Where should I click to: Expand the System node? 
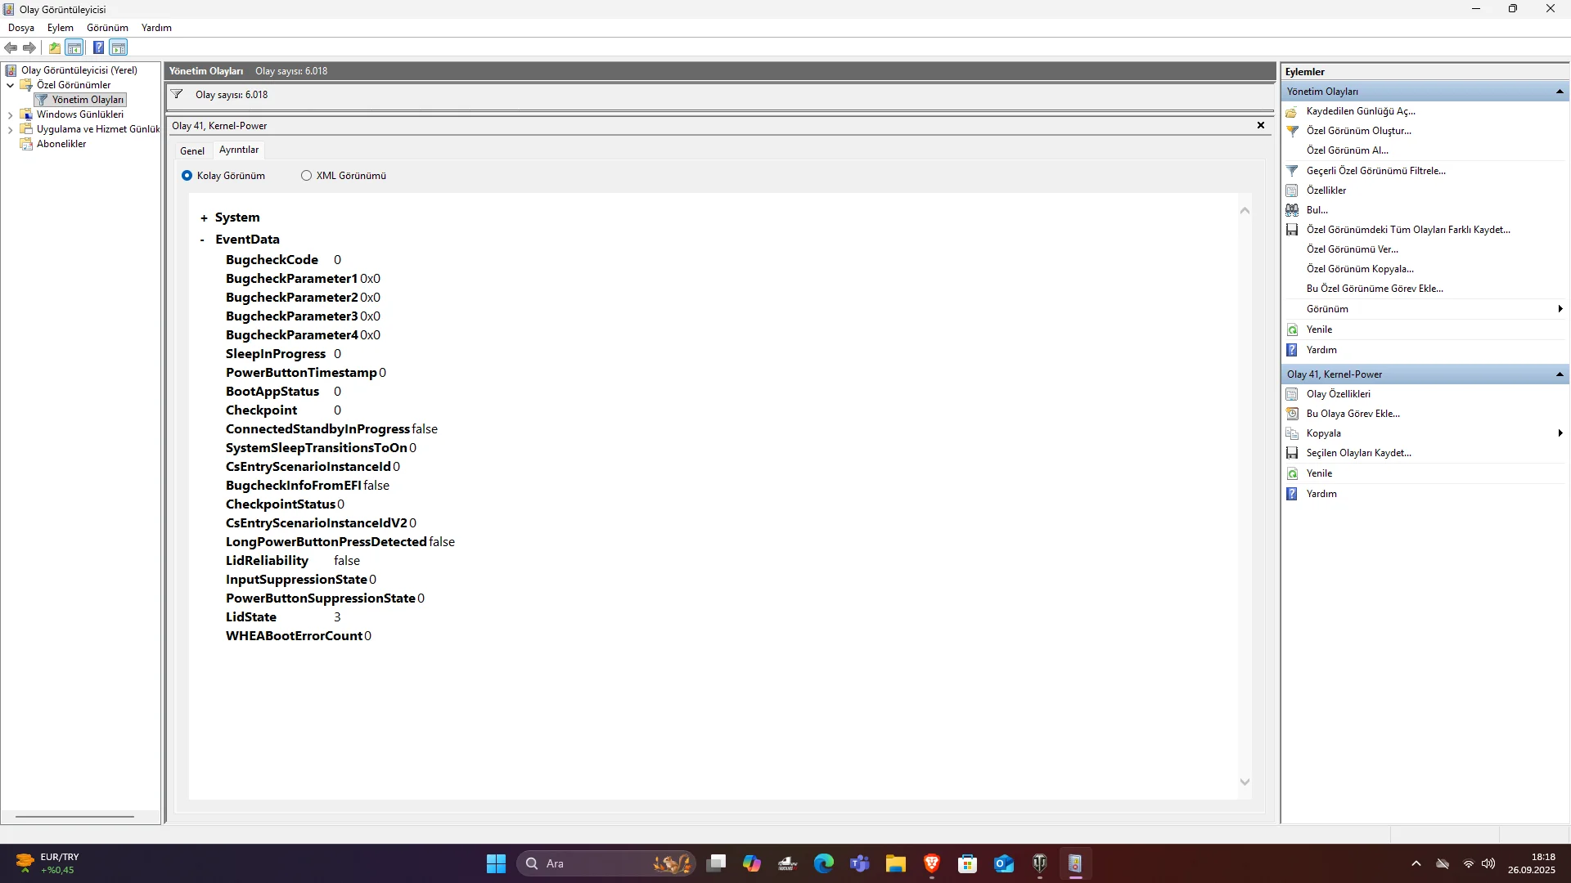click(204, 218)
